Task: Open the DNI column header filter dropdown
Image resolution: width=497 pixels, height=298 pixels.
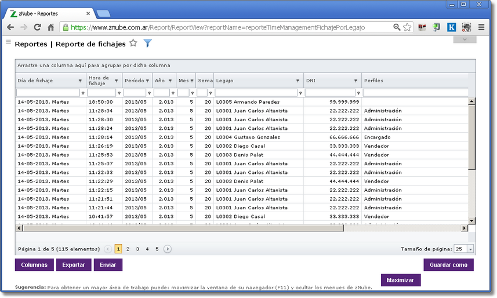Action: 356,81
